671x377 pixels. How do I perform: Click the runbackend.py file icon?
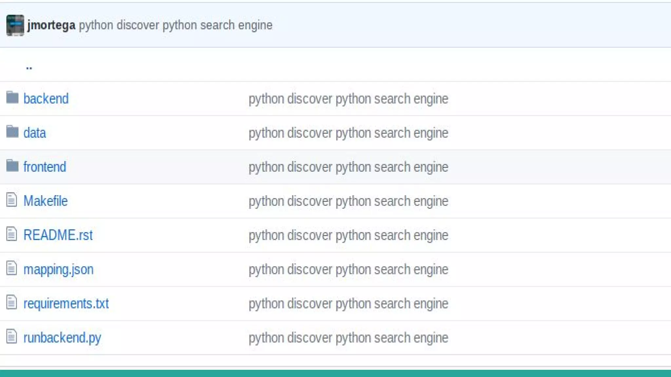11,336
